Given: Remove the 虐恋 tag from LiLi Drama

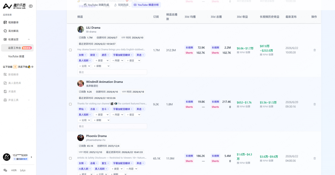Looking at the screenshot, I should (x=108, y=55).
